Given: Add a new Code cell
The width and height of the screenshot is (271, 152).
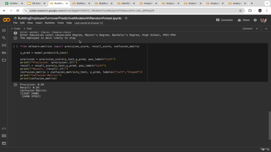Looking at the screenshot, I should (16, 29).
